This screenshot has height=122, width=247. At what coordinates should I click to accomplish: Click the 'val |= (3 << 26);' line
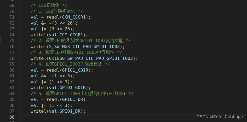tap(53, 29)
